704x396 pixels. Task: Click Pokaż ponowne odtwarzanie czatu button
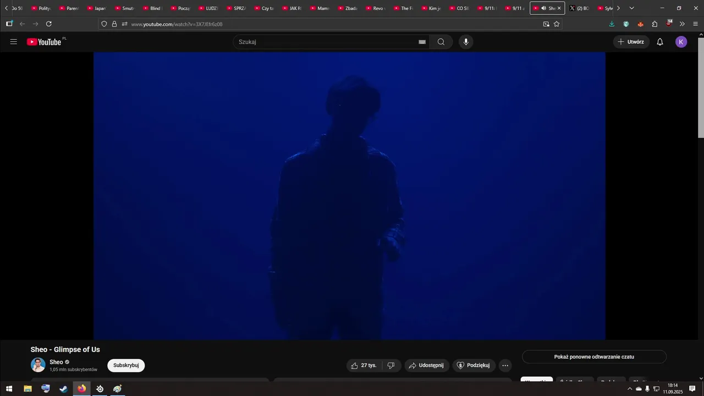pyautogui.click(x=594, y=357)
